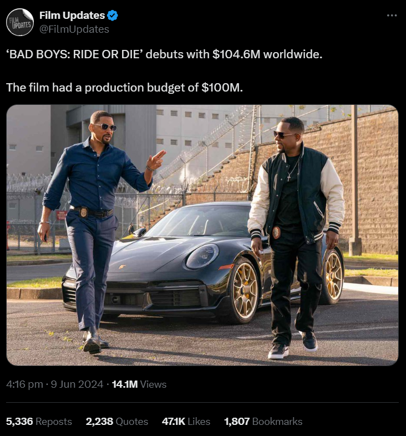View the 14.1M Views analytics
This screenshot has height=436, width=406.
139,384
